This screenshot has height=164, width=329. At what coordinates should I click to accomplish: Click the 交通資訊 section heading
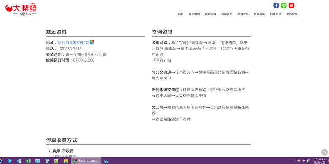(x=162, y=32)
